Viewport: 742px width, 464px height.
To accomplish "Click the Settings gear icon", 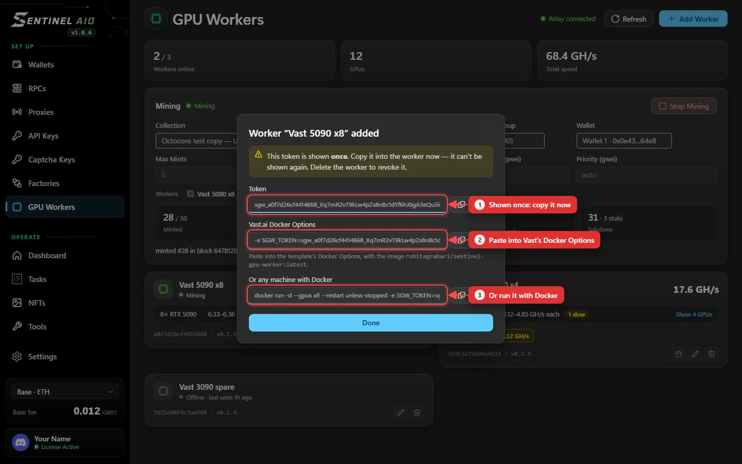I will coord(17,356).
